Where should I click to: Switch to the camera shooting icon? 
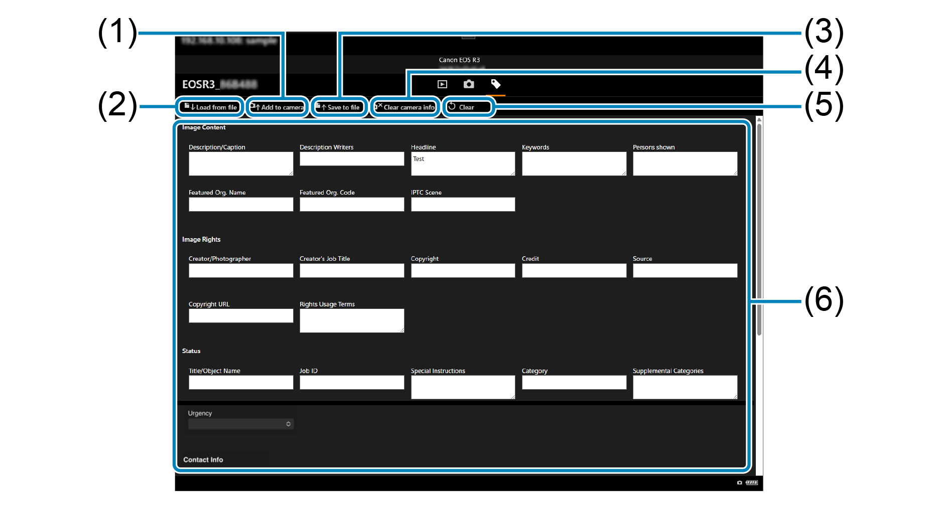468,84
